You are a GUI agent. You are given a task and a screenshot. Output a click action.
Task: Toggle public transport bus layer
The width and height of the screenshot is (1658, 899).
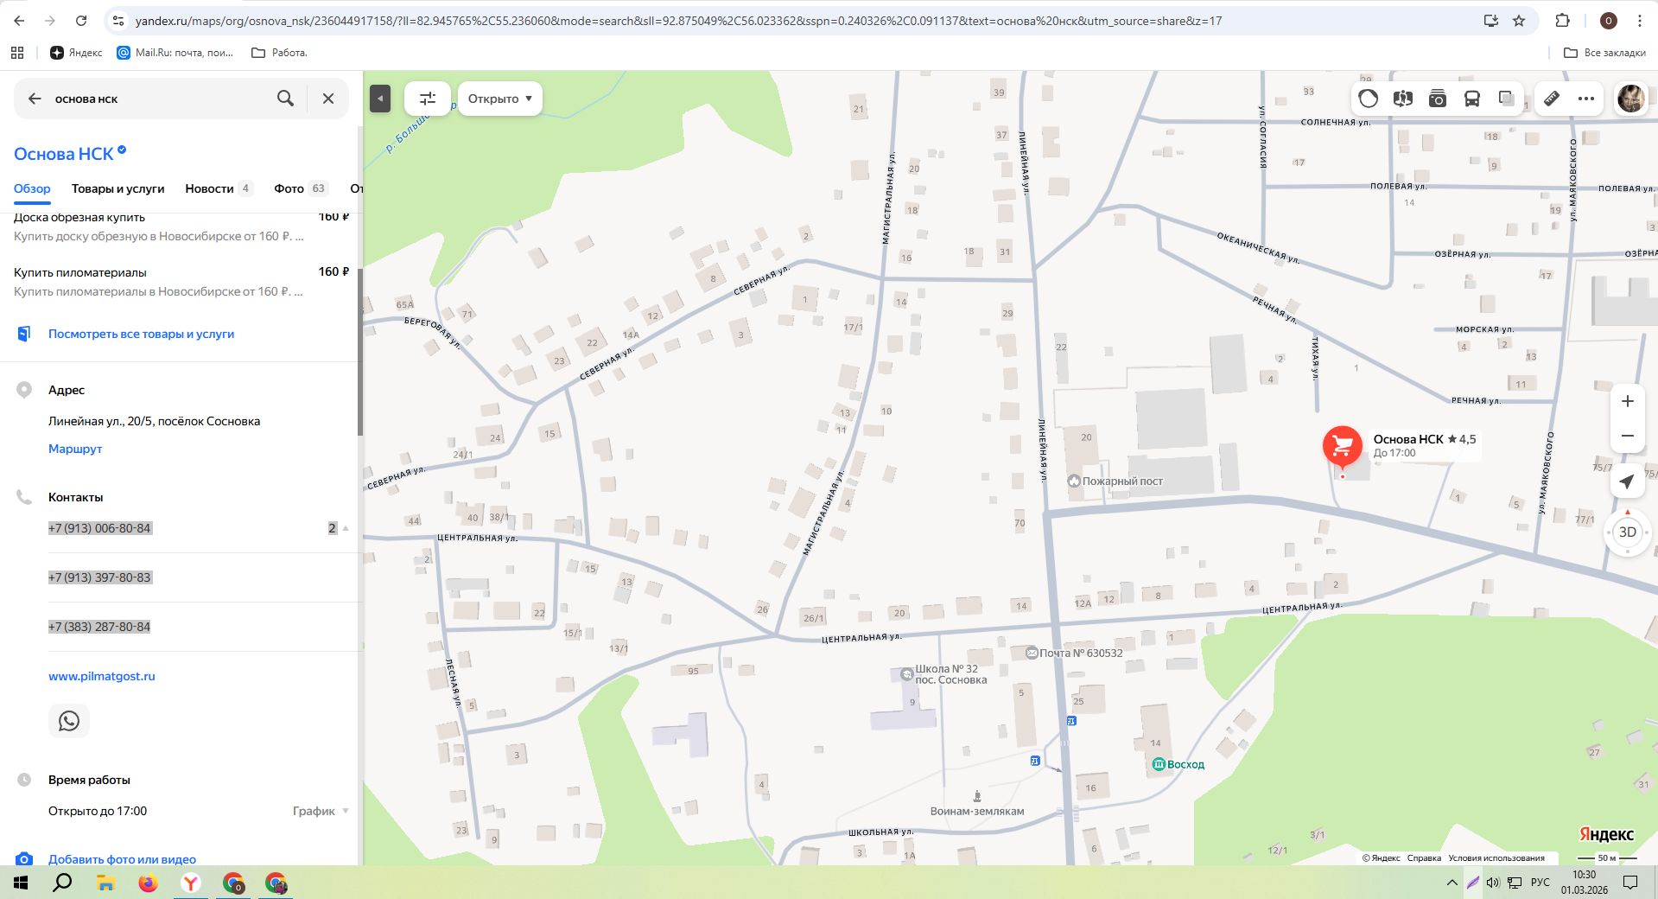1471,99
